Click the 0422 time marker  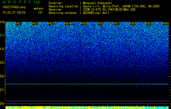click(35, 23)
